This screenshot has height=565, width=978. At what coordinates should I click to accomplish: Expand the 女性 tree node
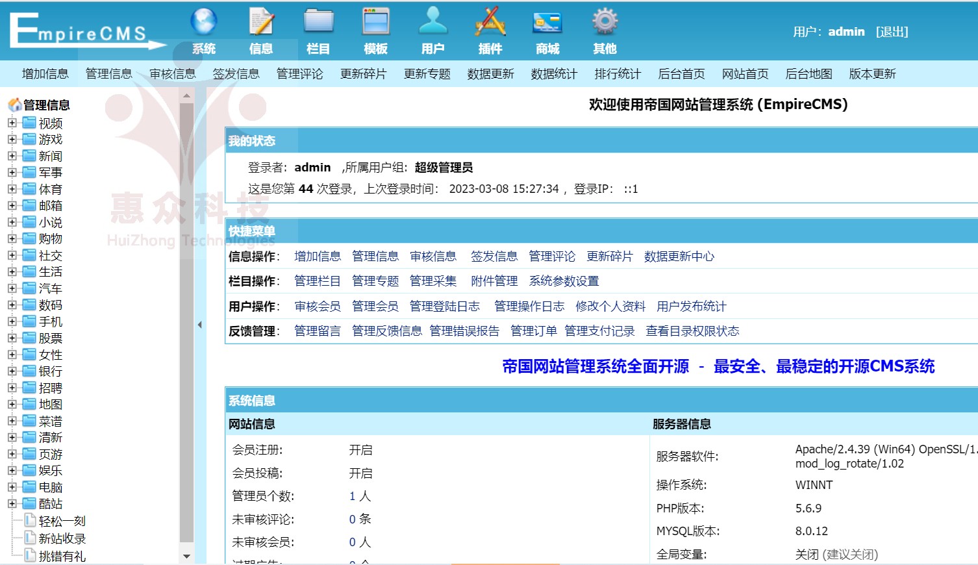point(12,355)
